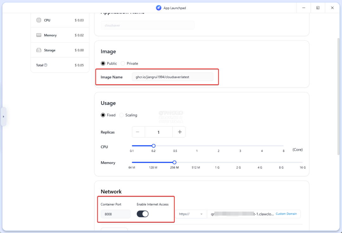Toggle the Enable Internet Access switch
The height and width of the screenshot is (233, 342).
pyautogui.click(x=142, y=214)
